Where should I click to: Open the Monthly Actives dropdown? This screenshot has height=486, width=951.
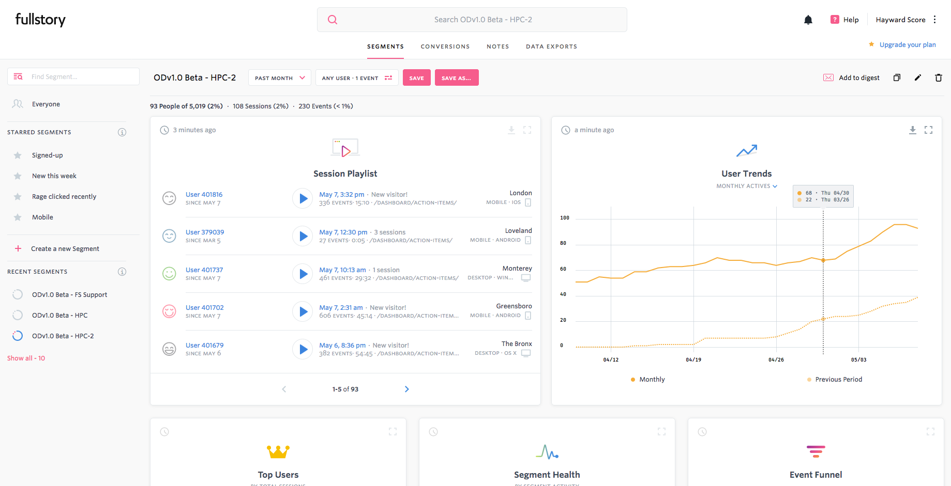click(747, 186)
